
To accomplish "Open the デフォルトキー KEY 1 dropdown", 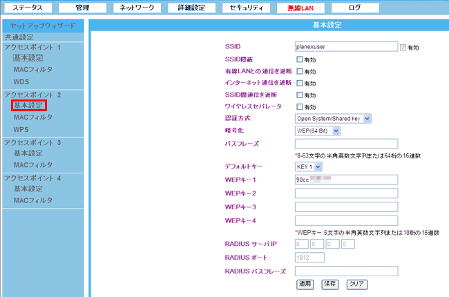I will pos(308,166).
